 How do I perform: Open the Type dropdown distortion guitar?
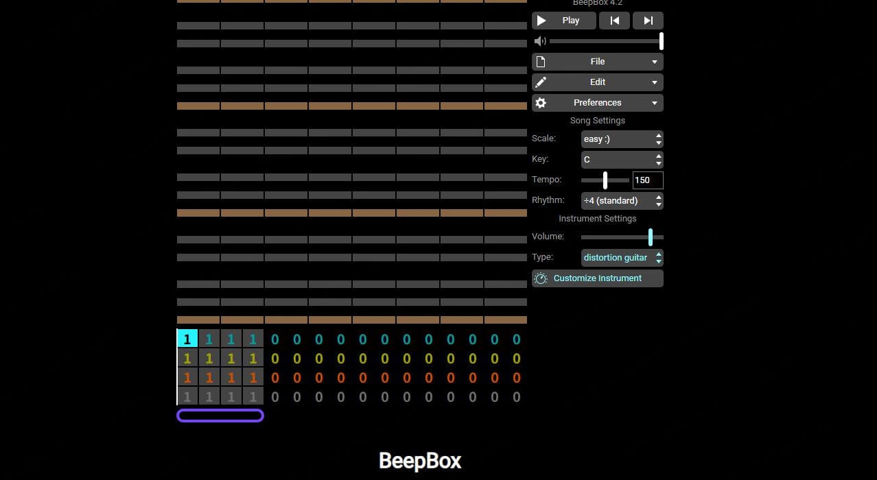(622, 258)
